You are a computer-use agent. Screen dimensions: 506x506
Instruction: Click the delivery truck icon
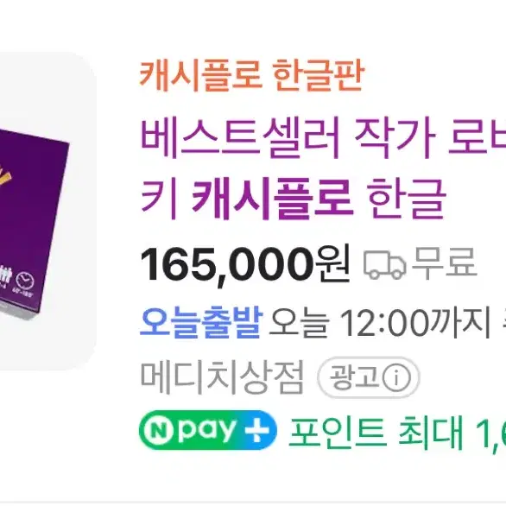(384, 265)
